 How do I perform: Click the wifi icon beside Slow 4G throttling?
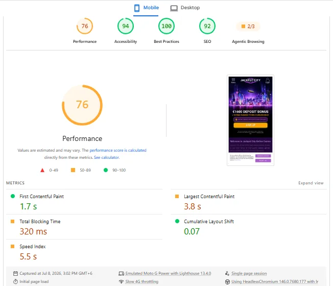[121, 281]
